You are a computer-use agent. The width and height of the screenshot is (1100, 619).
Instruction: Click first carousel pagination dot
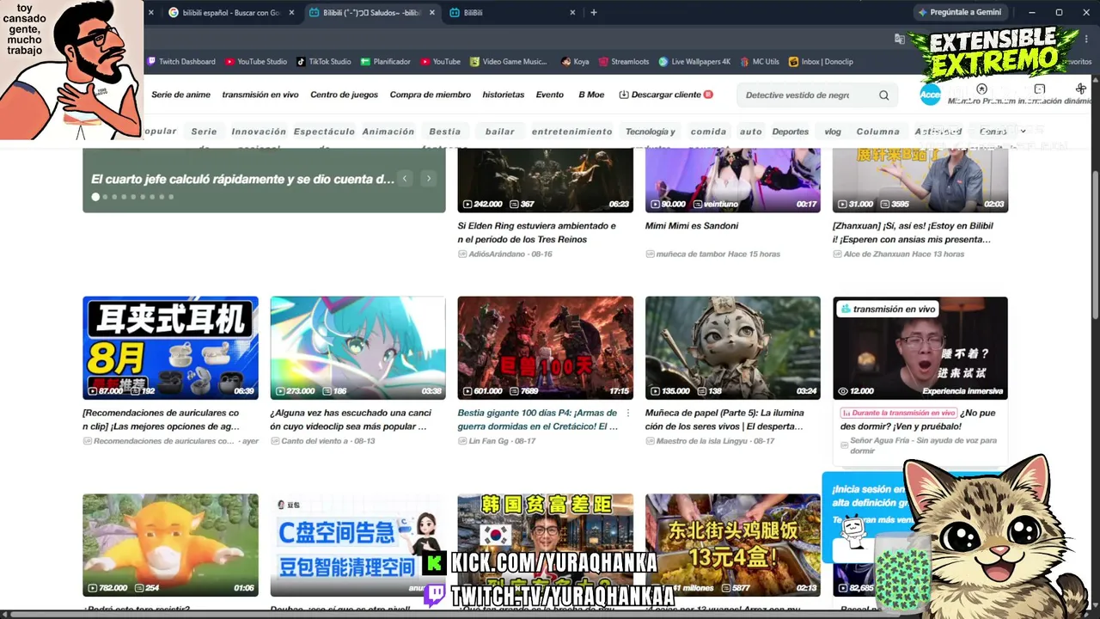95,197
